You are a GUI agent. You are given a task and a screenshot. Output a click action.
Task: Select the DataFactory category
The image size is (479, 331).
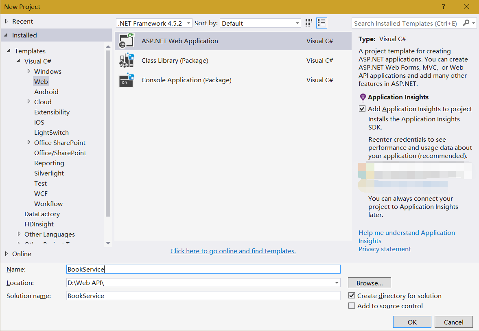42,214
